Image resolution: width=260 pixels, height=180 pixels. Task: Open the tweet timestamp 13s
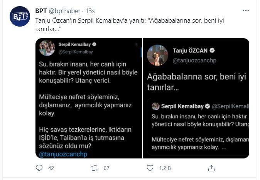pos(90,11)
